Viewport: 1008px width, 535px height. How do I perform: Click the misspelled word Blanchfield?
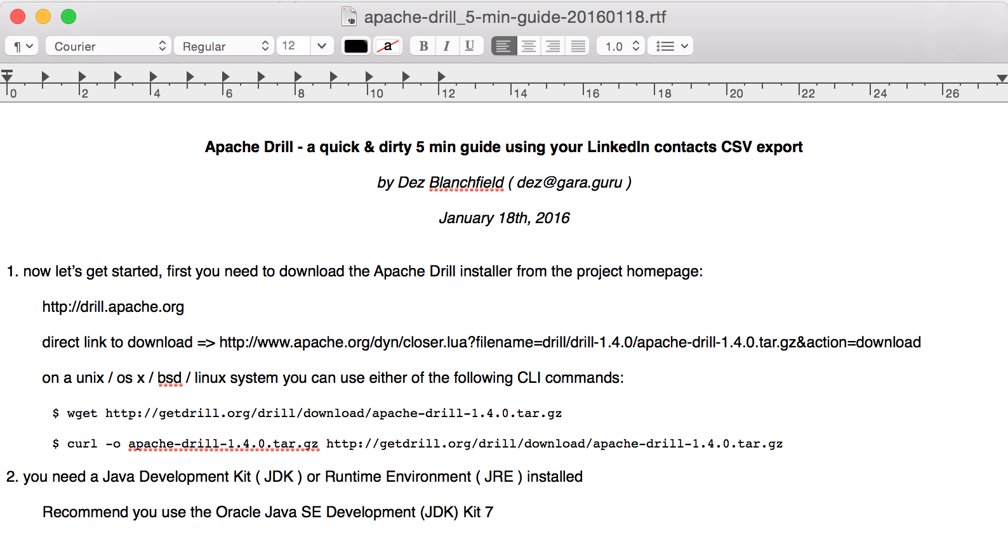coord(467,183)
